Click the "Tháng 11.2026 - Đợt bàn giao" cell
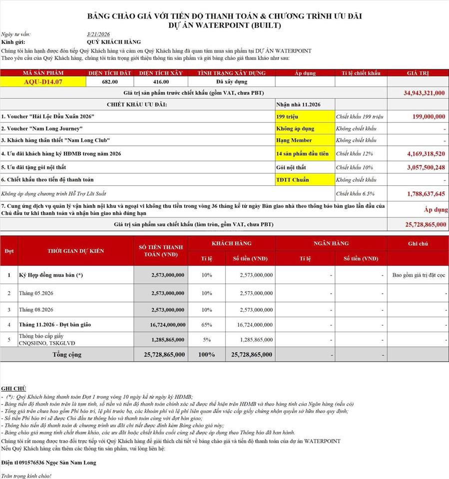This screenshot has width=449, height=479. [55, 325]
